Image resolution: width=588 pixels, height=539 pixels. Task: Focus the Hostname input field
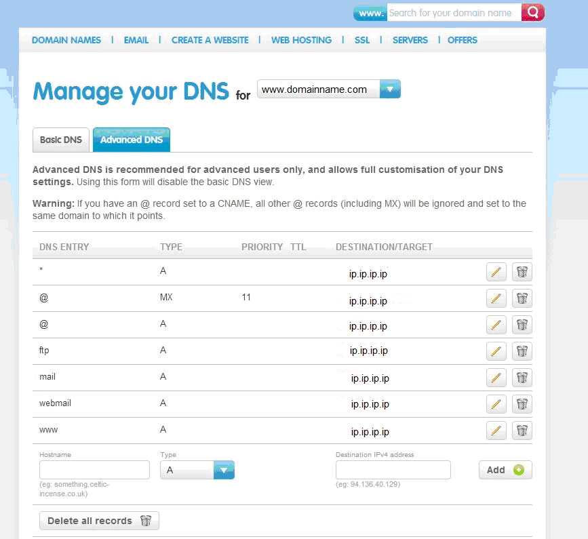94,470
